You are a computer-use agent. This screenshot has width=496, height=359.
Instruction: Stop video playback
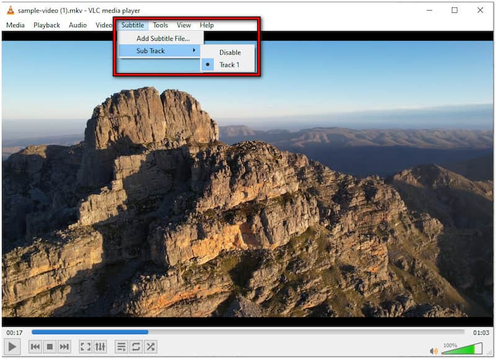(x=50, y=347)
